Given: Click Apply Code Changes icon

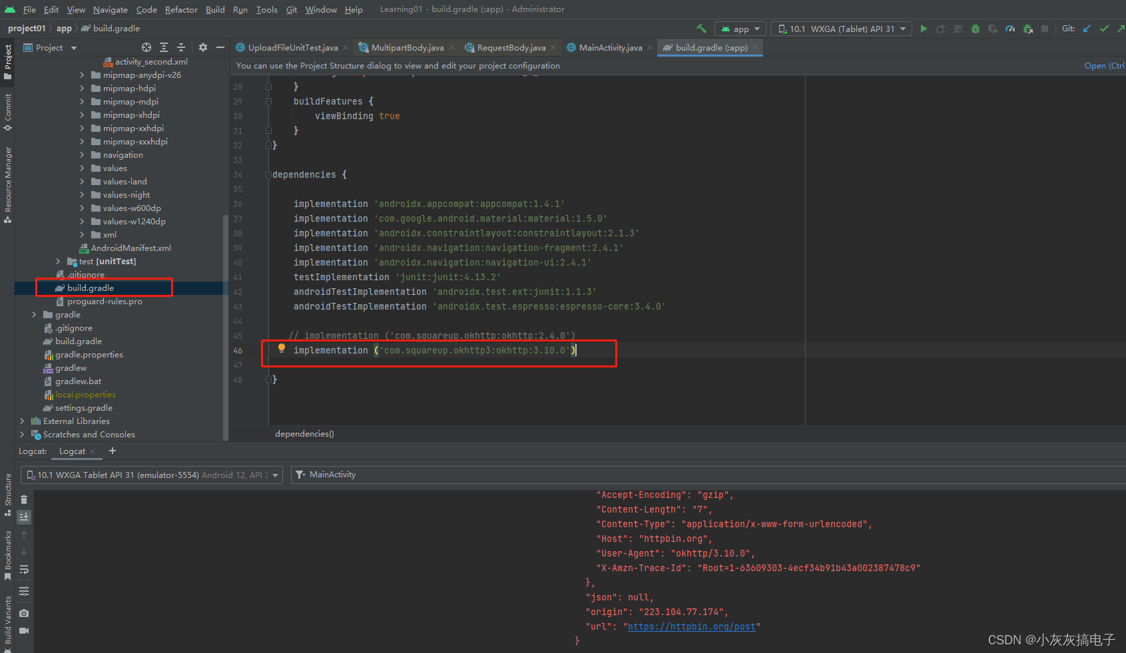Looking at the screenshot, I should [958, 29].
